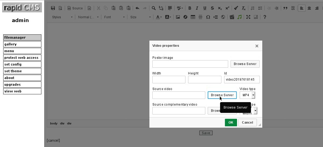323x147 pixels.
Task: Click the green audio music note icon
Action: pyautogui.click(x=239, y=17)
